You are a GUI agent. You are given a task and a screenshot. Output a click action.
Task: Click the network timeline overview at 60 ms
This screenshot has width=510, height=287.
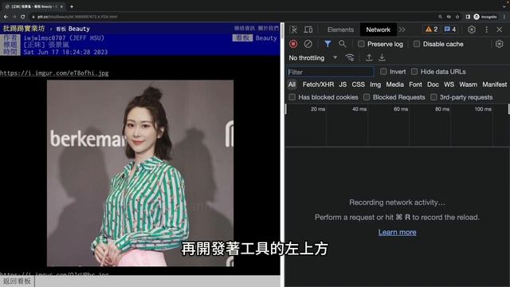coord(401,109)
